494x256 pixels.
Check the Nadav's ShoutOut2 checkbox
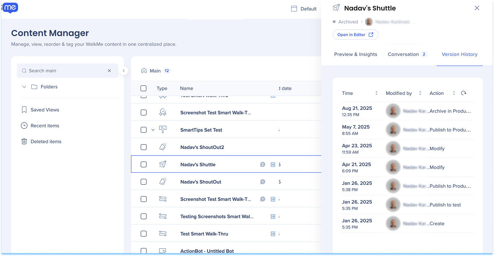pyautogui.click(x=144, y=147)
